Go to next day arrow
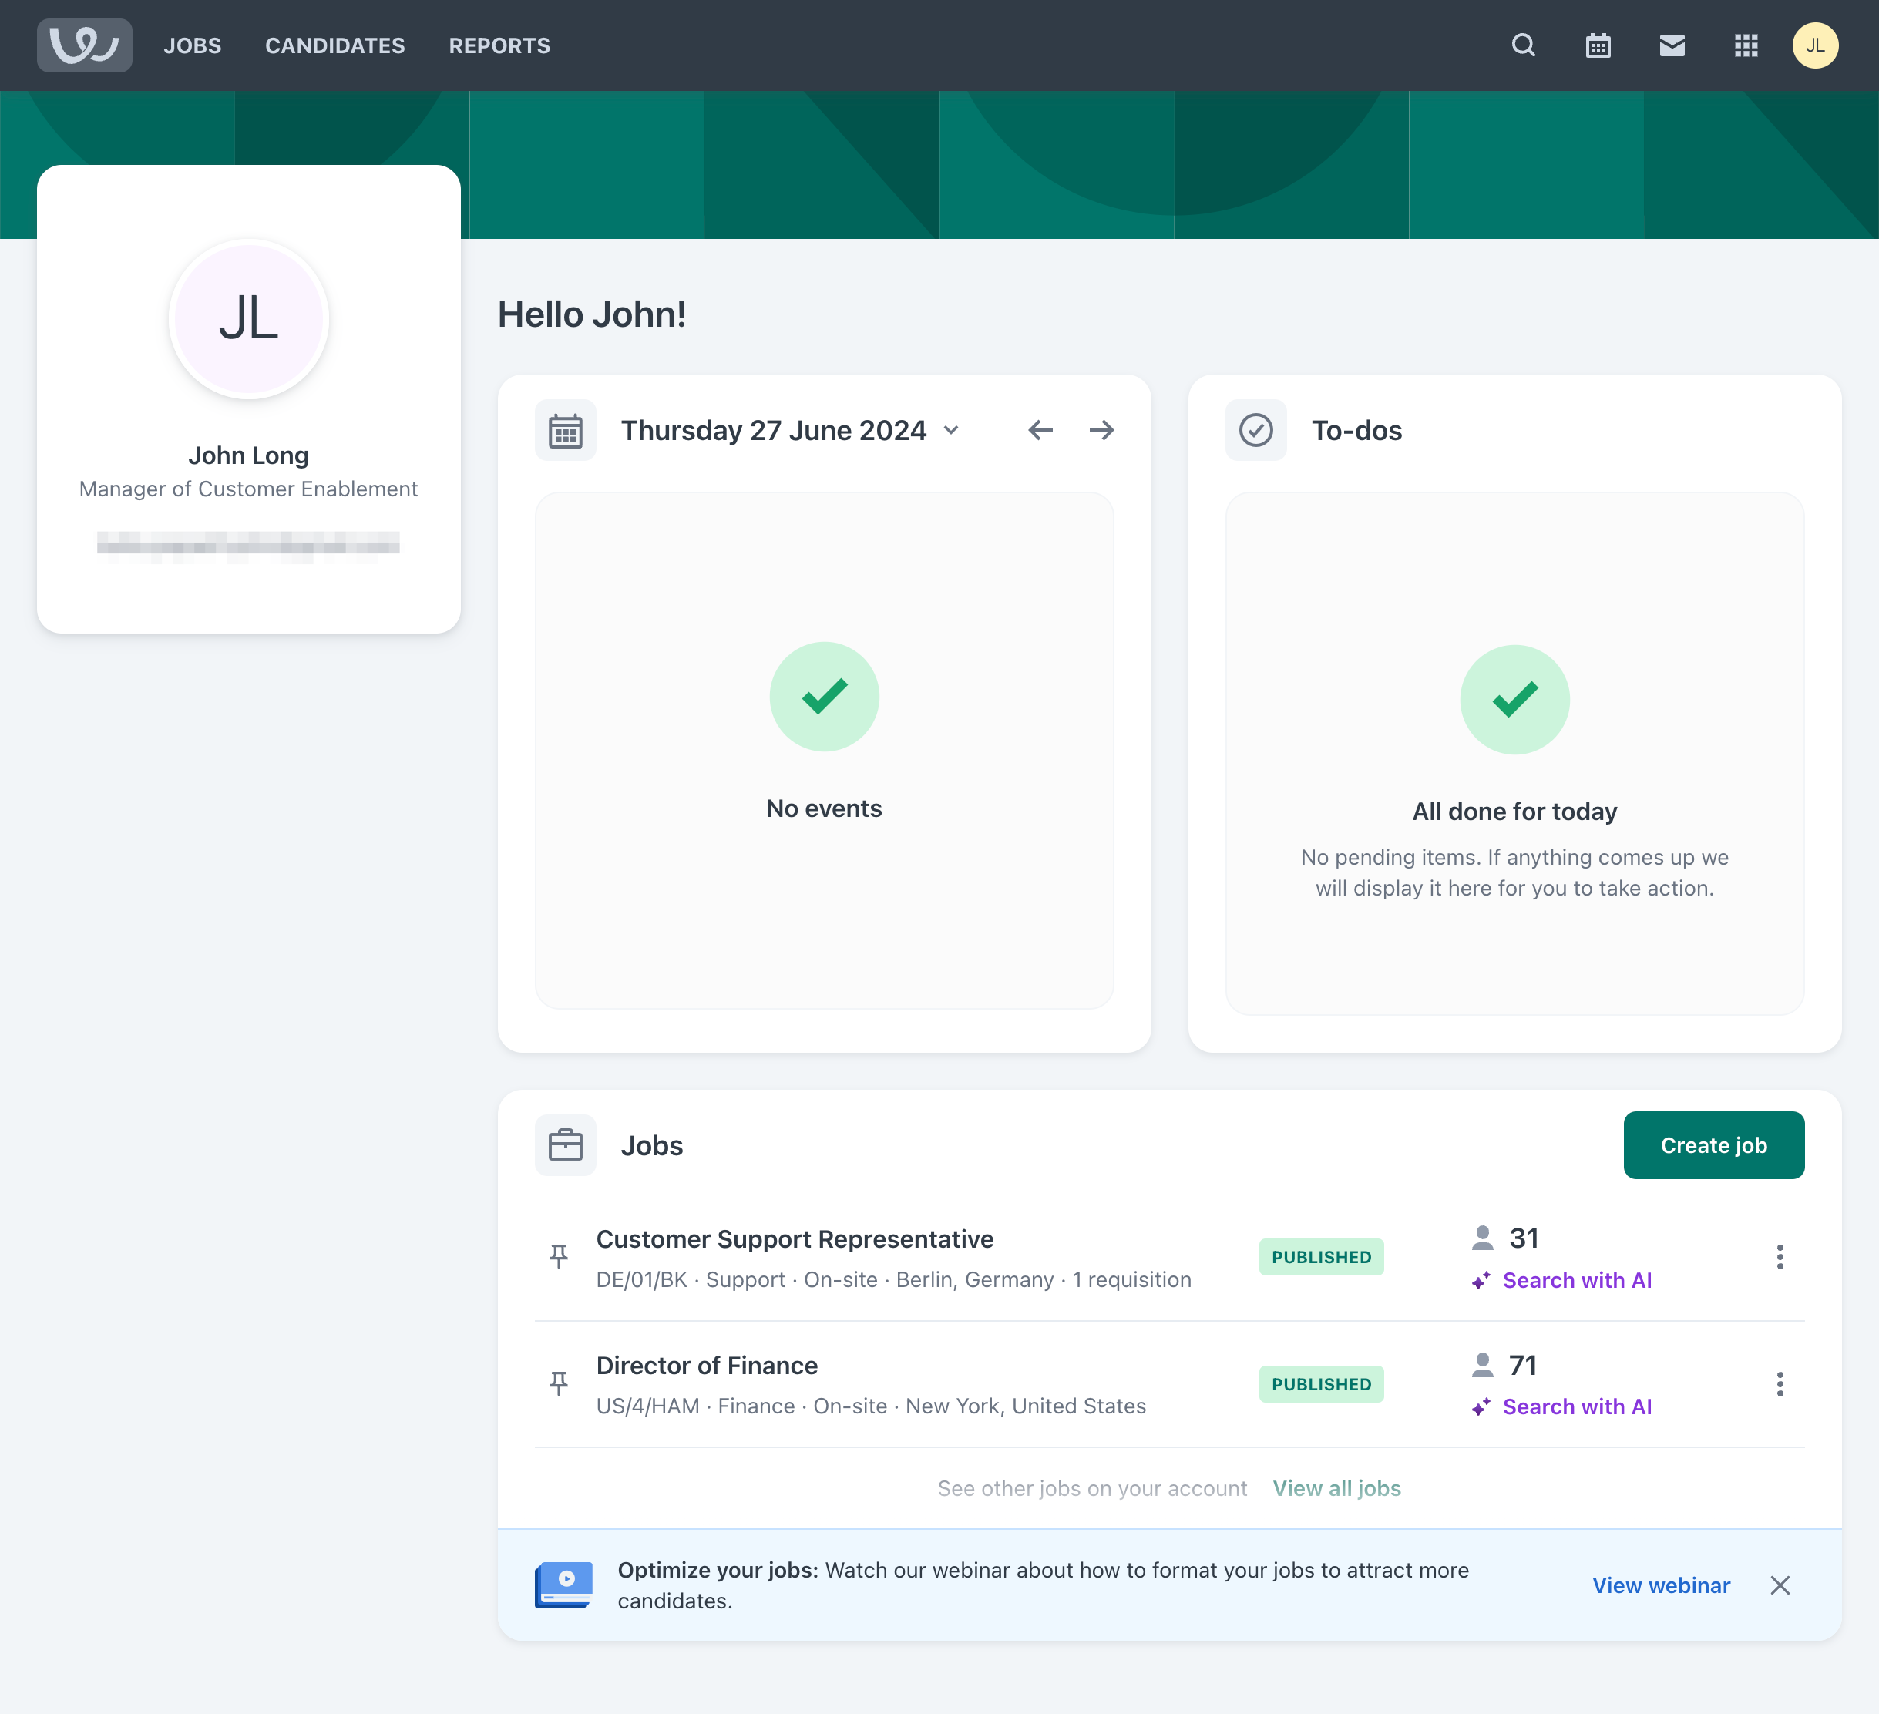The image size is (1879, 1714). [1101, 430]
